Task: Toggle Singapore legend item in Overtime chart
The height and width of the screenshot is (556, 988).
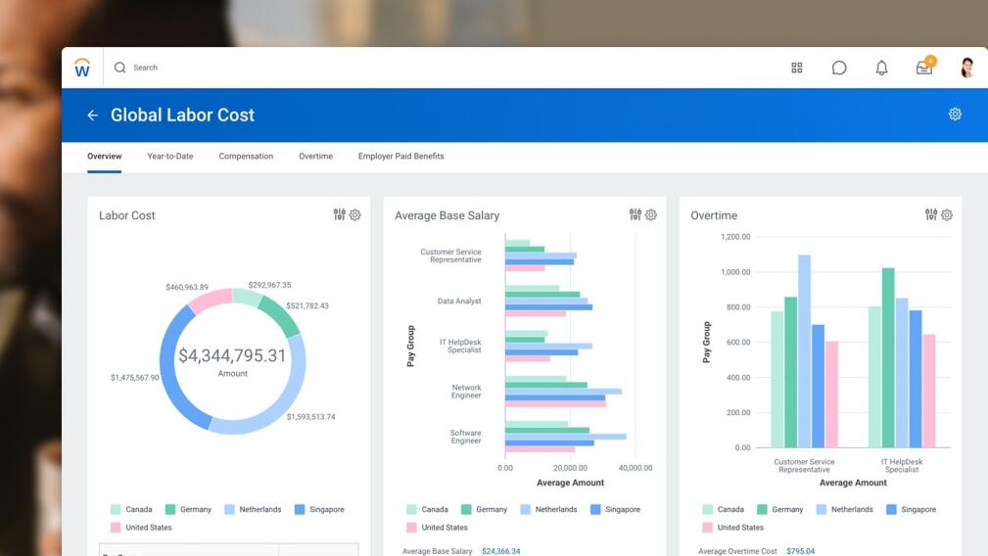Action: (911, 510)
